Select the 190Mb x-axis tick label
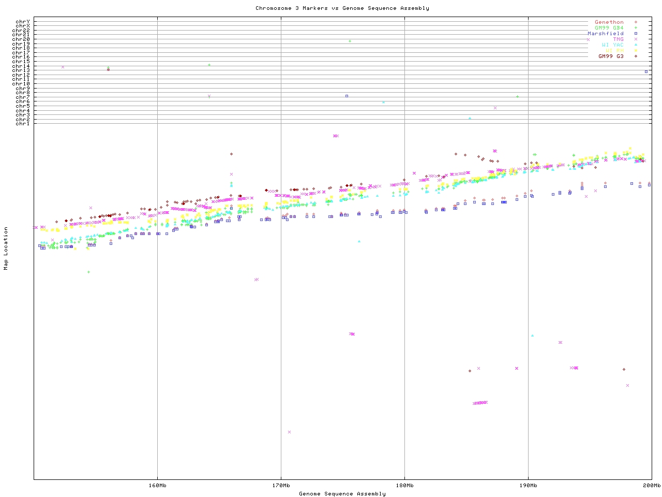Screen dimensions: 662x497 (x=528, y=486)
